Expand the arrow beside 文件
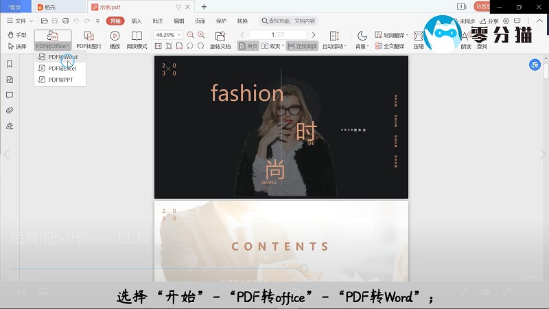The image size is (549, 309). pos(31,21)
